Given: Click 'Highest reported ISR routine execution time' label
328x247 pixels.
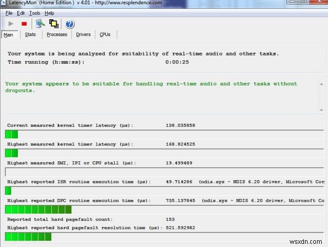Looking at the screenshot, I should click(x=79, y=182).
